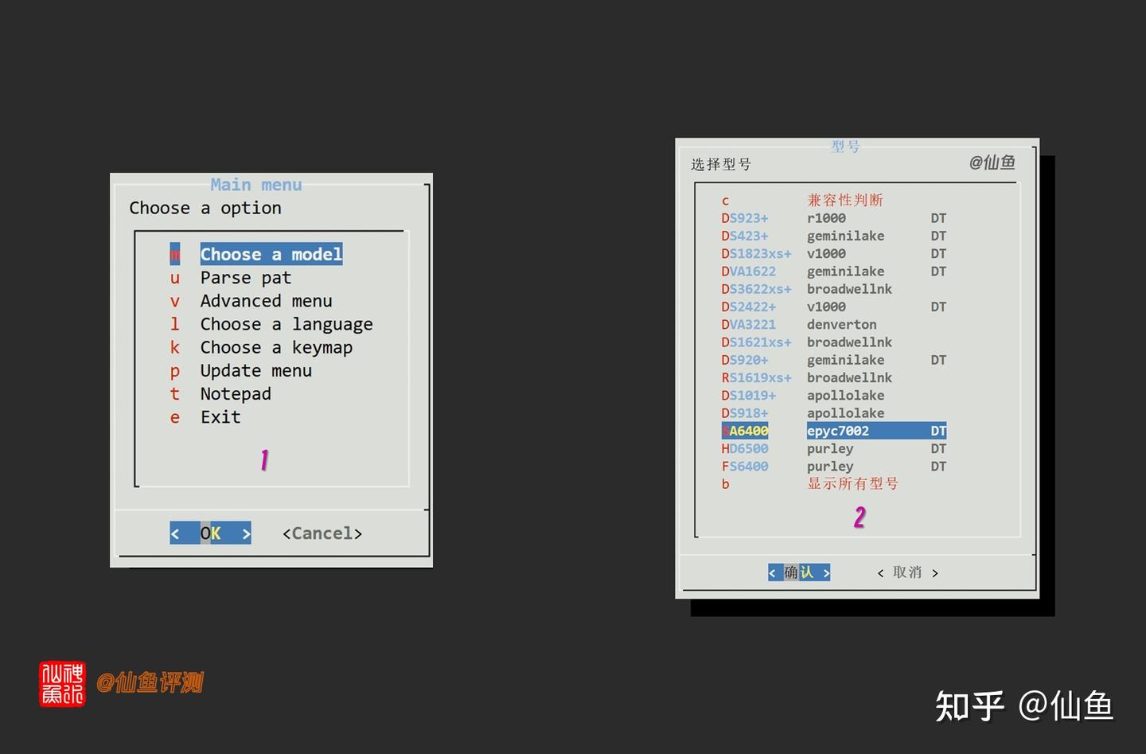Pick the DS920+ model row
The image size is (1146, 754).
point(834,360)
